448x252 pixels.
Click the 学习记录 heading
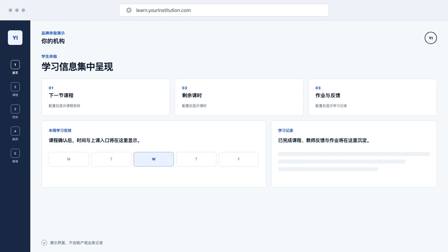286,130
